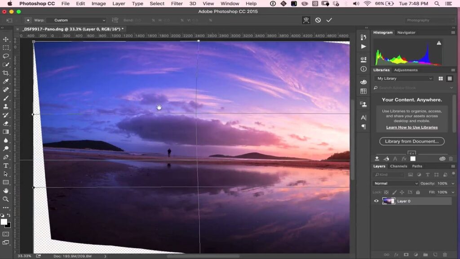Select the Lasso tool
The image size is (460, 259).
[6, 56]
